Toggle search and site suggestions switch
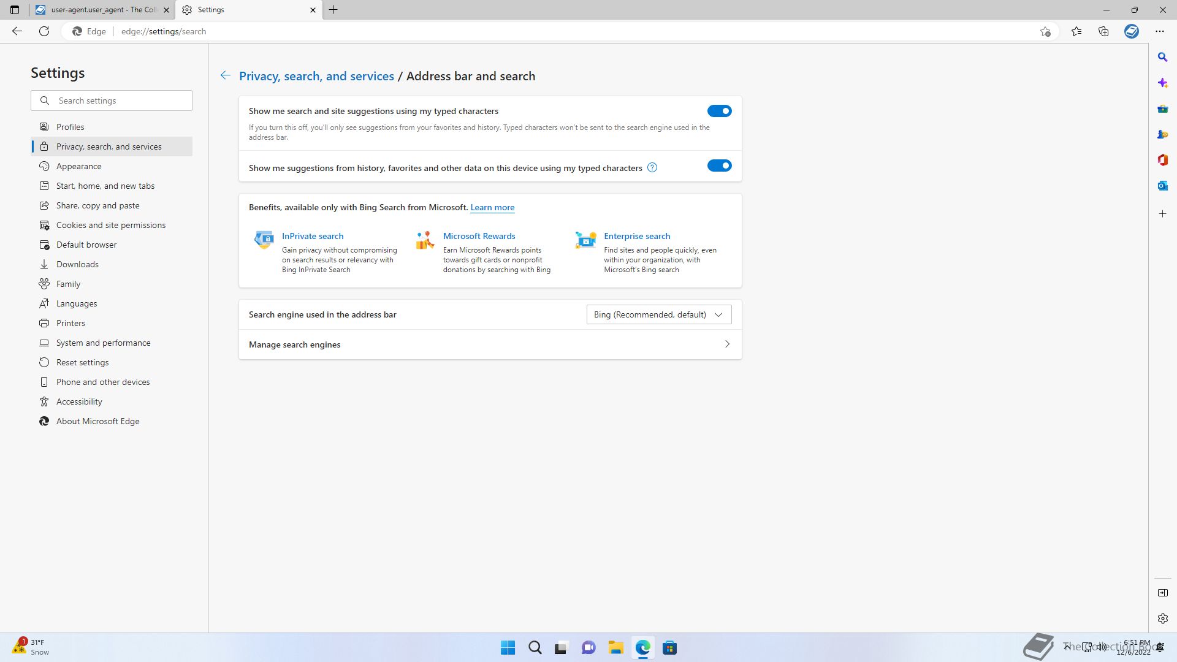 (719, 111)
